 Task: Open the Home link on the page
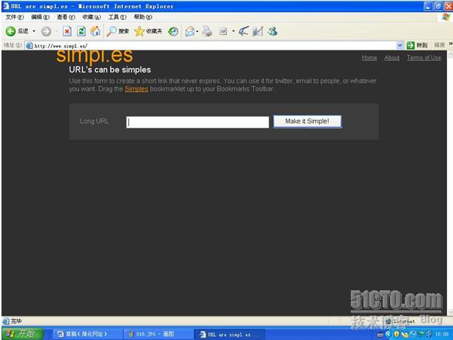pos(369,58)
